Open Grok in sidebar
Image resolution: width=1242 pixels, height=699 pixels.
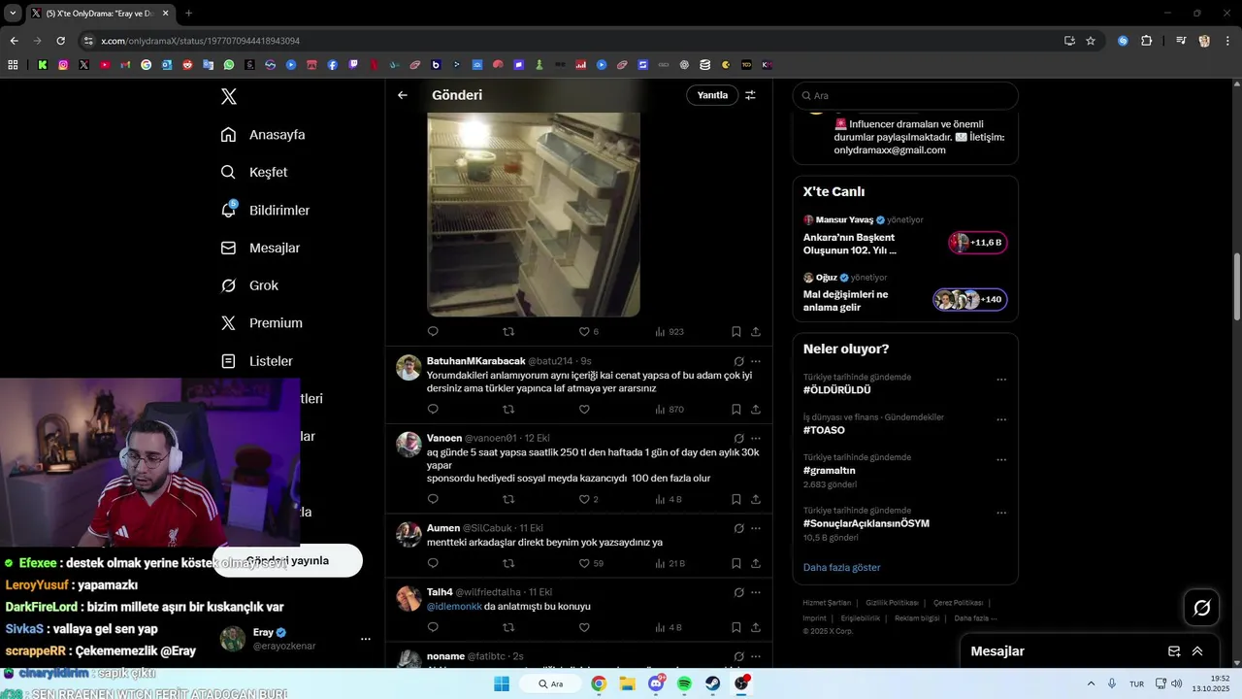tap(249, 285)
